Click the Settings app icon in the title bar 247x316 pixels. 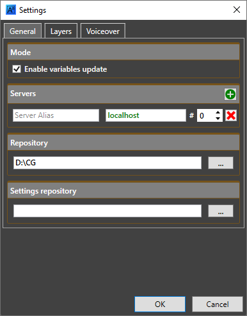[x=11, y=10]
